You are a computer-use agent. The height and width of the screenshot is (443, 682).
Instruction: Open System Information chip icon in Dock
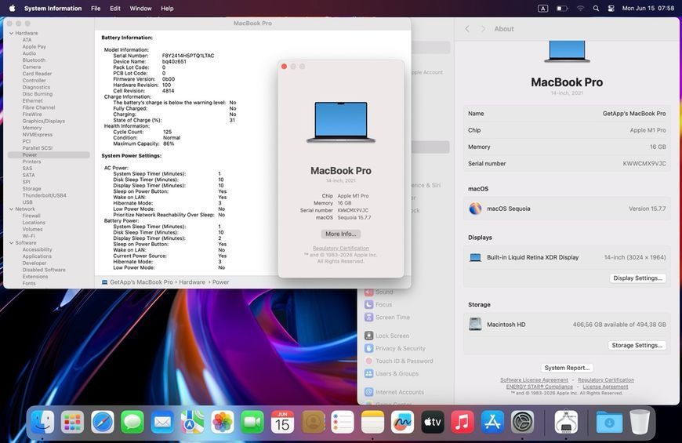click(x=566, y=422)
